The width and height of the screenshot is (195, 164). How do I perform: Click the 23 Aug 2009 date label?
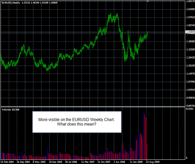[x=153, y=162]
